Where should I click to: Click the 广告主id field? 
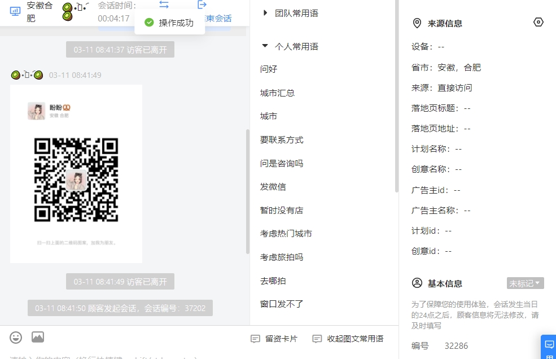pos(436,190)
